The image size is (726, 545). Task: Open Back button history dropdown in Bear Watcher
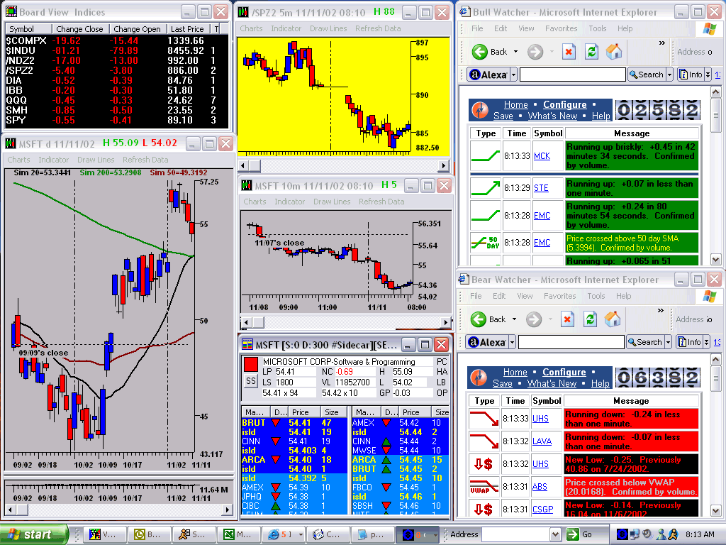click(515, 319)
